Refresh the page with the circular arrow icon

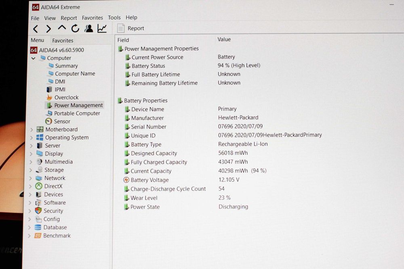[x=75, y=28]
